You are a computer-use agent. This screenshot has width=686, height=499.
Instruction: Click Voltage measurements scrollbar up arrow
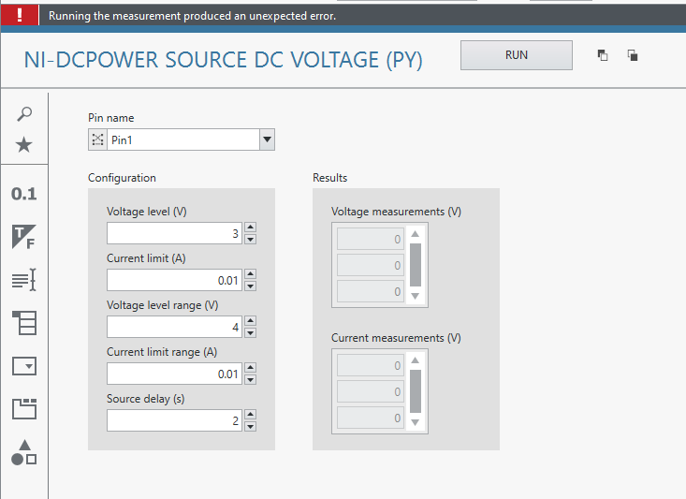click(x=416, y=234)
